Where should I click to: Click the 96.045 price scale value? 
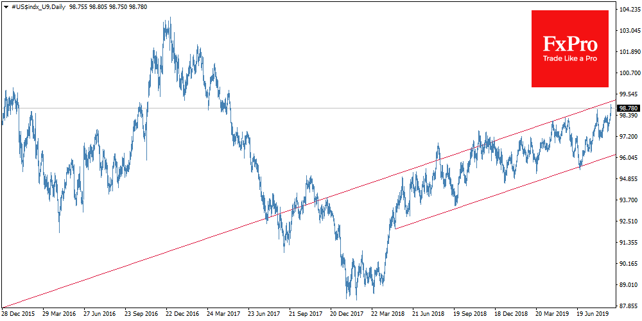629,158
